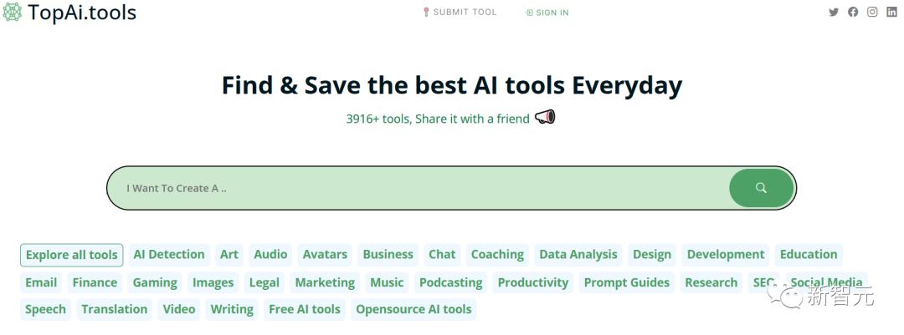Filter by the Translation category
This screenshot has width=904, height=335.
[115, 309]
